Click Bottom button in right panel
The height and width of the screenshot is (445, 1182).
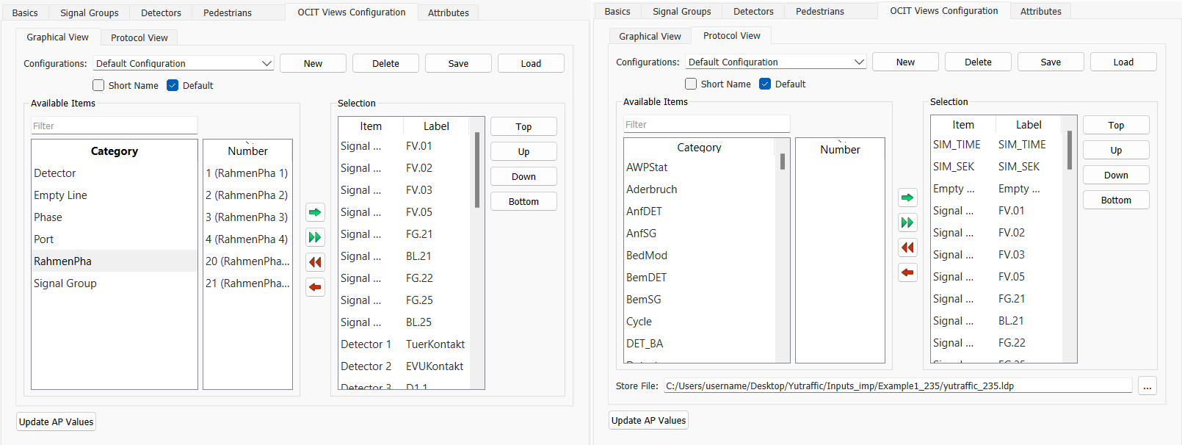1116,200
